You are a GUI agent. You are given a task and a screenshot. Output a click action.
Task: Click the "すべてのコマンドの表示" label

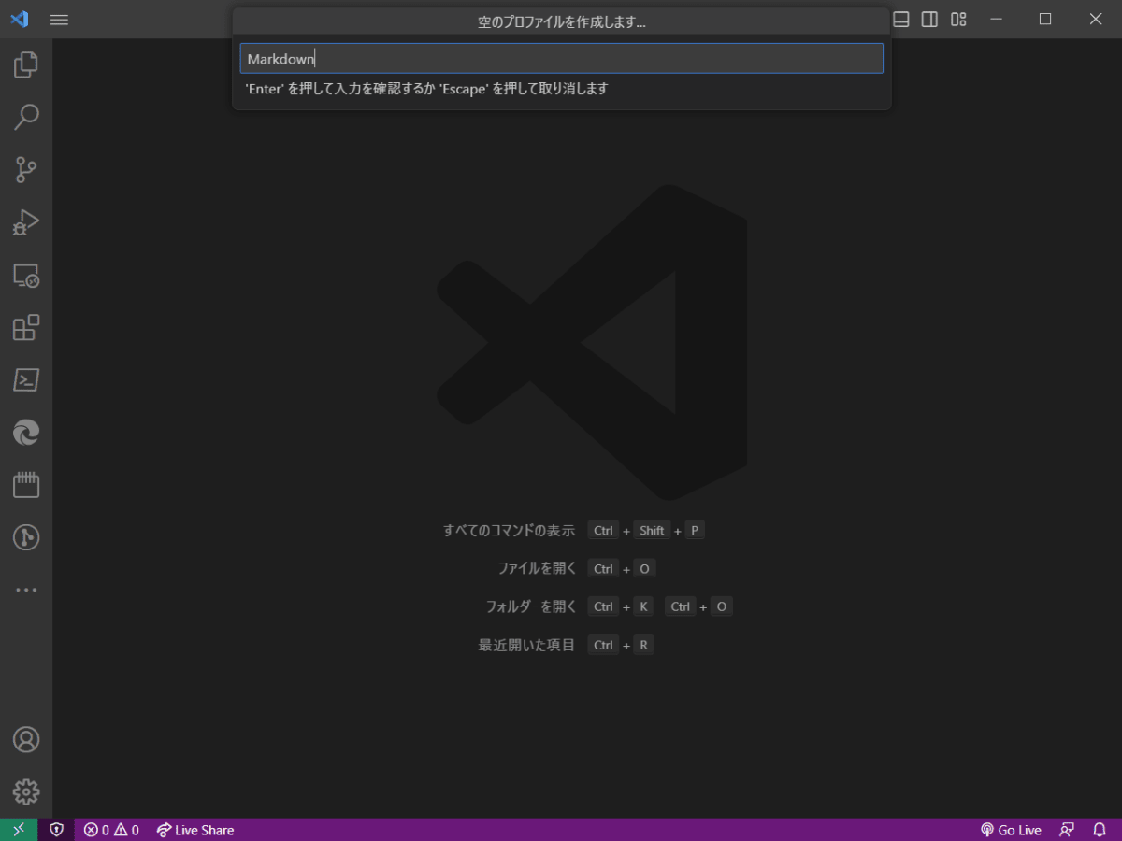pos(509,530)
